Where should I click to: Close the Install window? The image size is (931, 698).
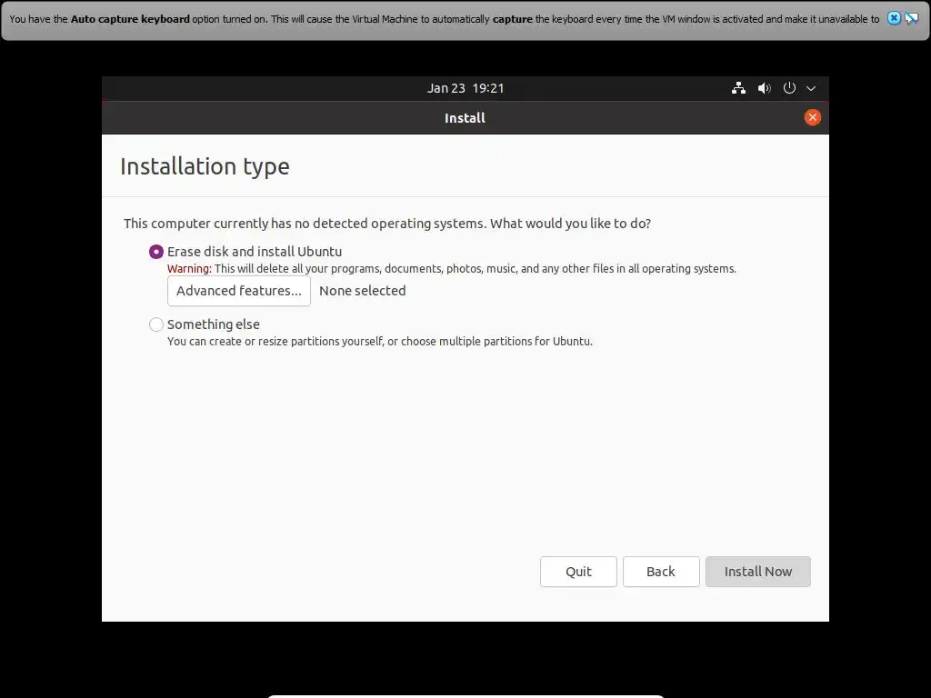click(813, 117)
